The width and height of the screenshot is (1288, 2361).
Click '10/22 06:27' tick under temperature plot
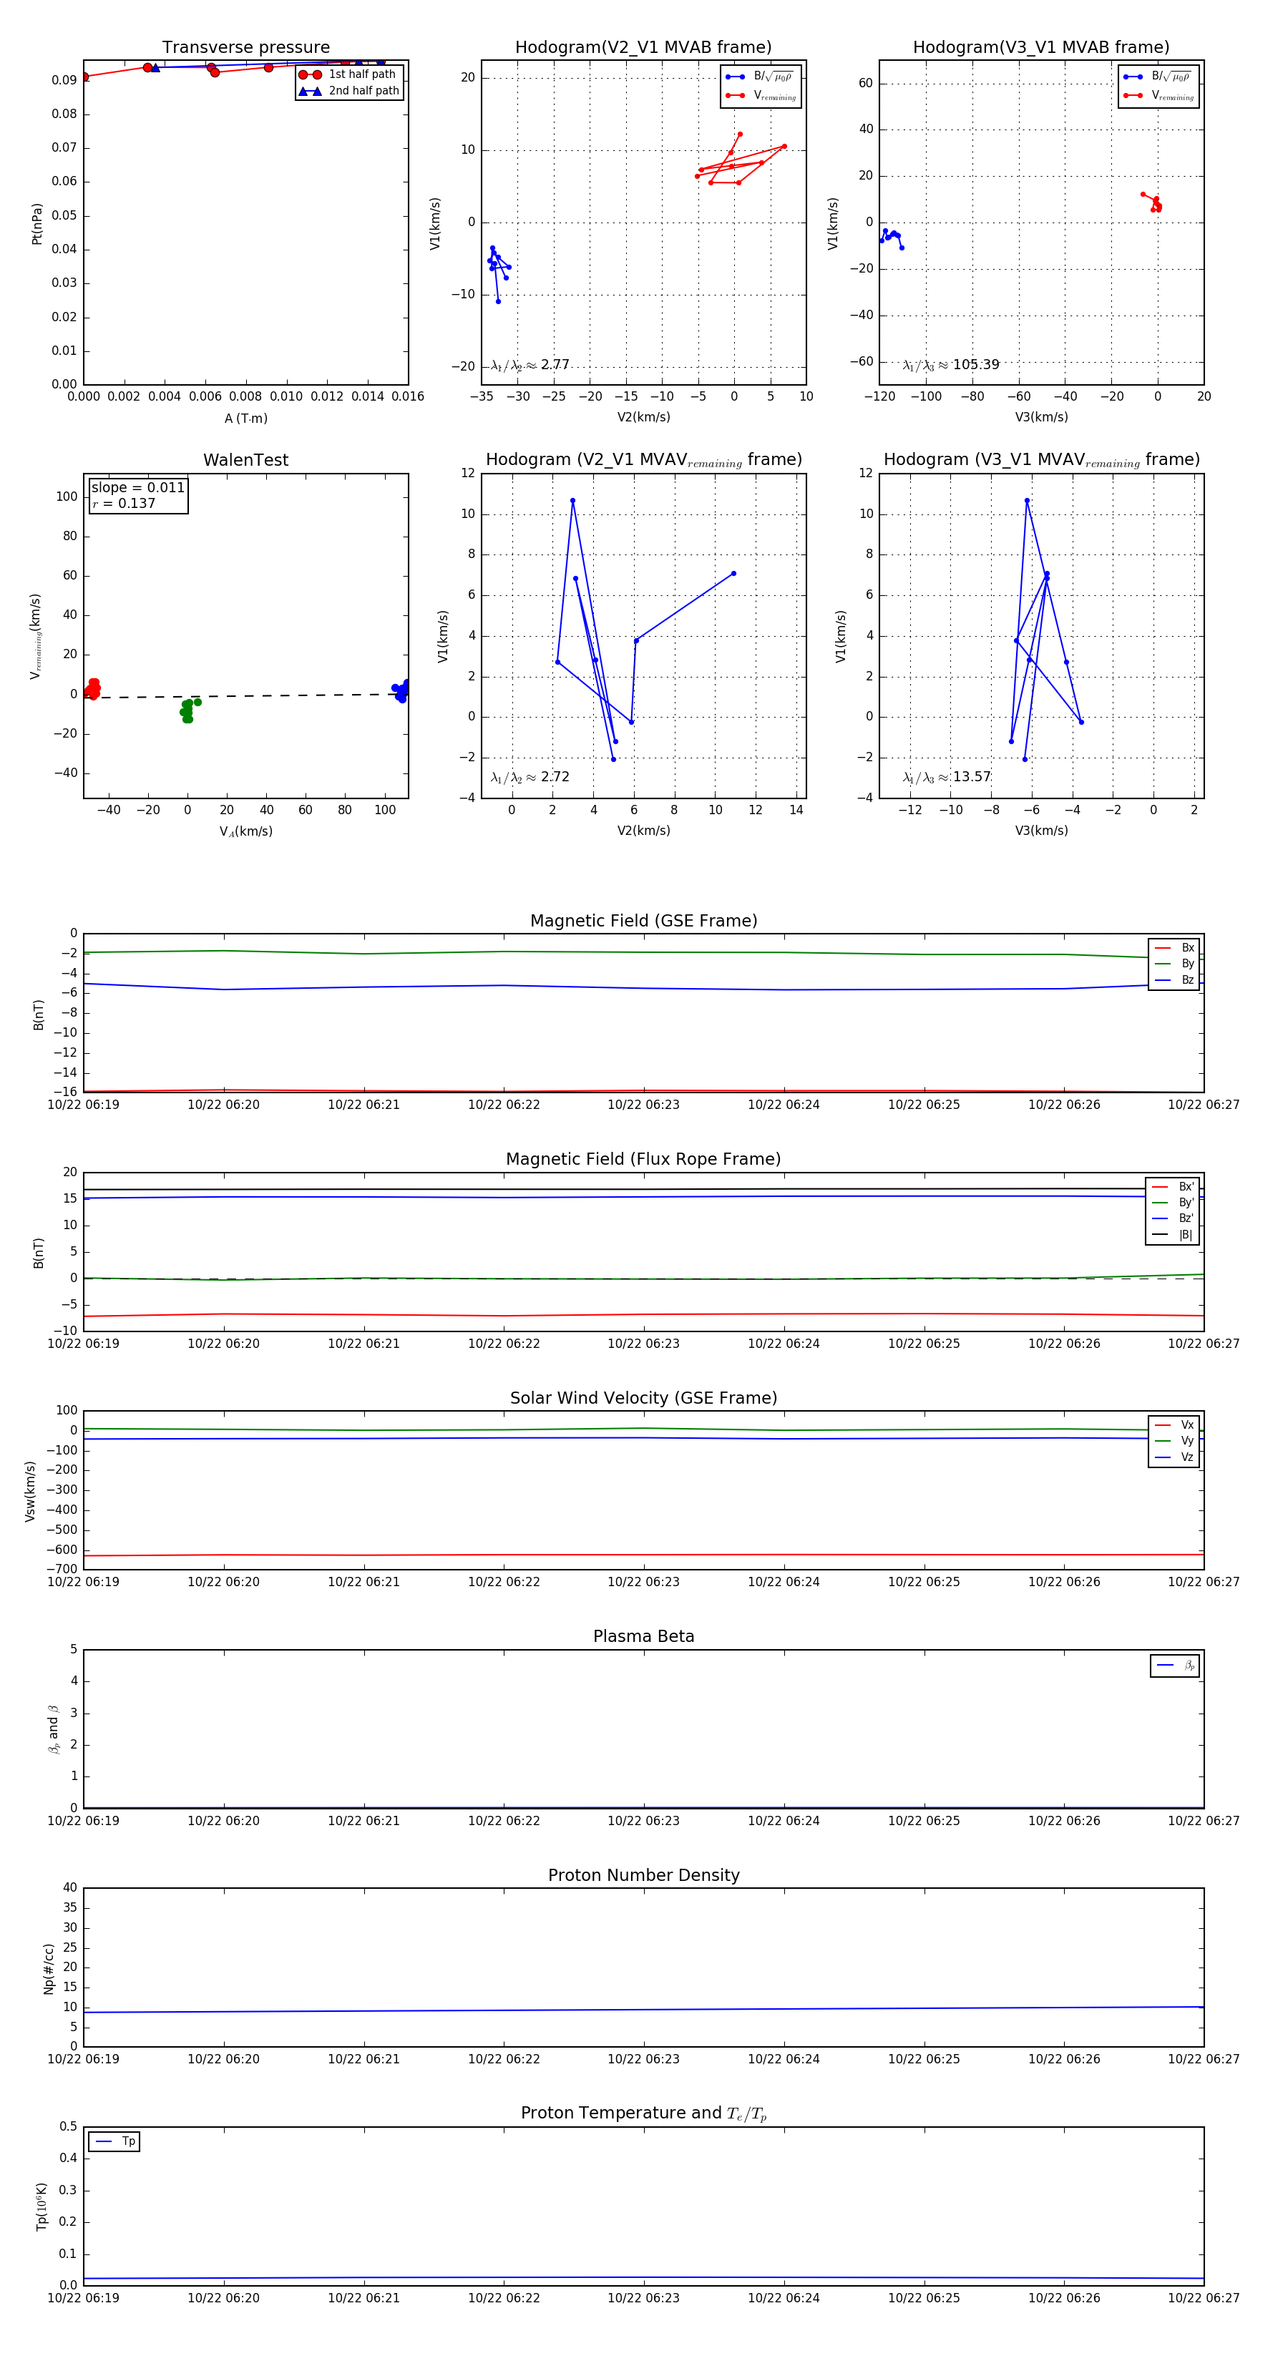1204,2298
